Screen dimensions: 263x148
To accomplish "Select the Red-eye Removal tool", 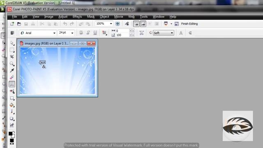I will coord(12,91).
